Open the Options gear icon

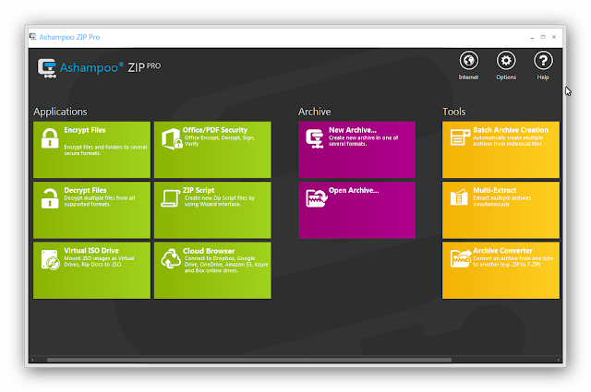pyautogui.click(x=506, y=61)
